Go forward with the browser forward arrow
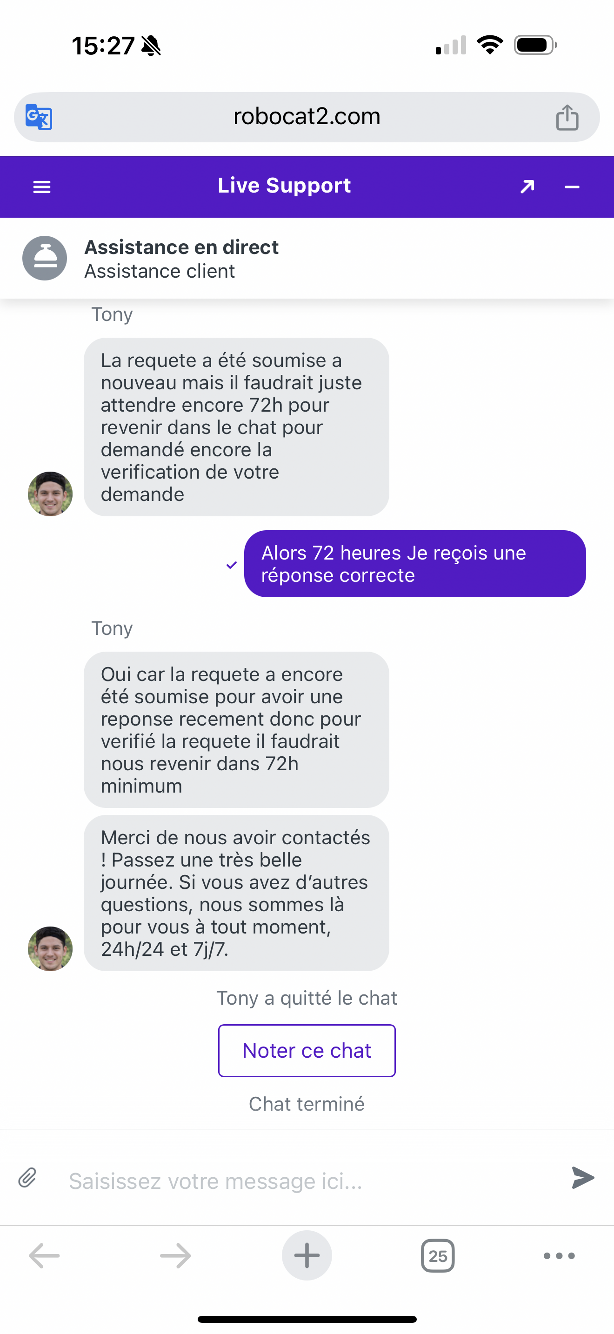This screenshot has width=614, height=1334. tap(175, 1255)
